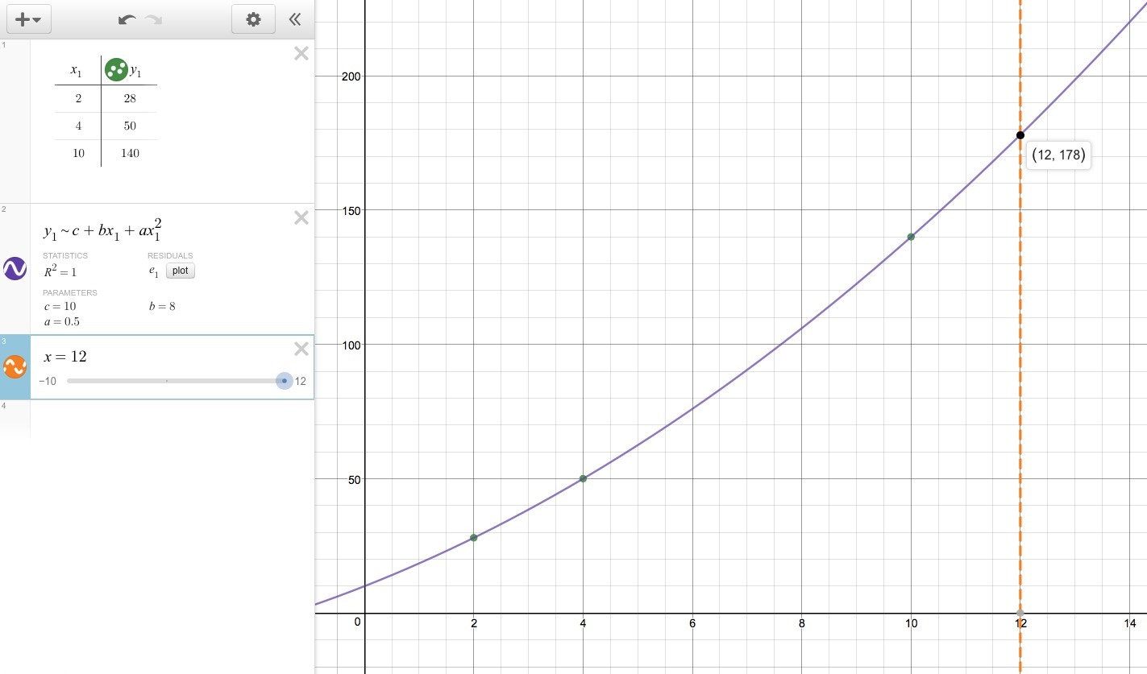Image resolution: width=1147 pixels, height=674 pixels.
Task: Delete the table expression
Action: coord(301,54)
